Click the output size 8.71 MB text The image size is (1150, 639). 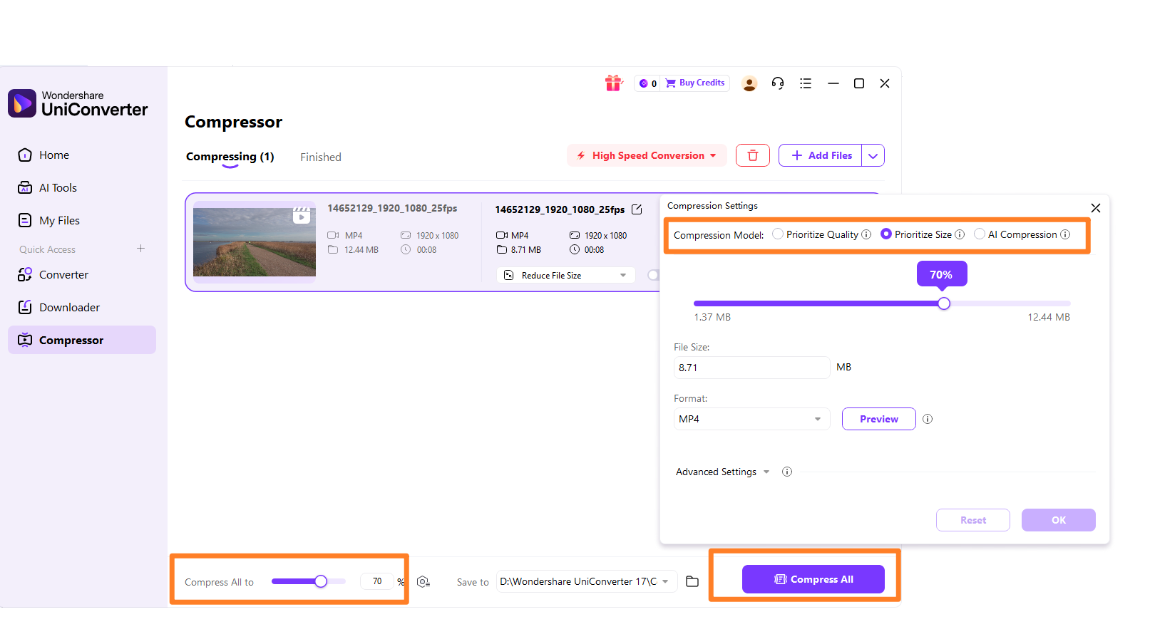point(525,250)
